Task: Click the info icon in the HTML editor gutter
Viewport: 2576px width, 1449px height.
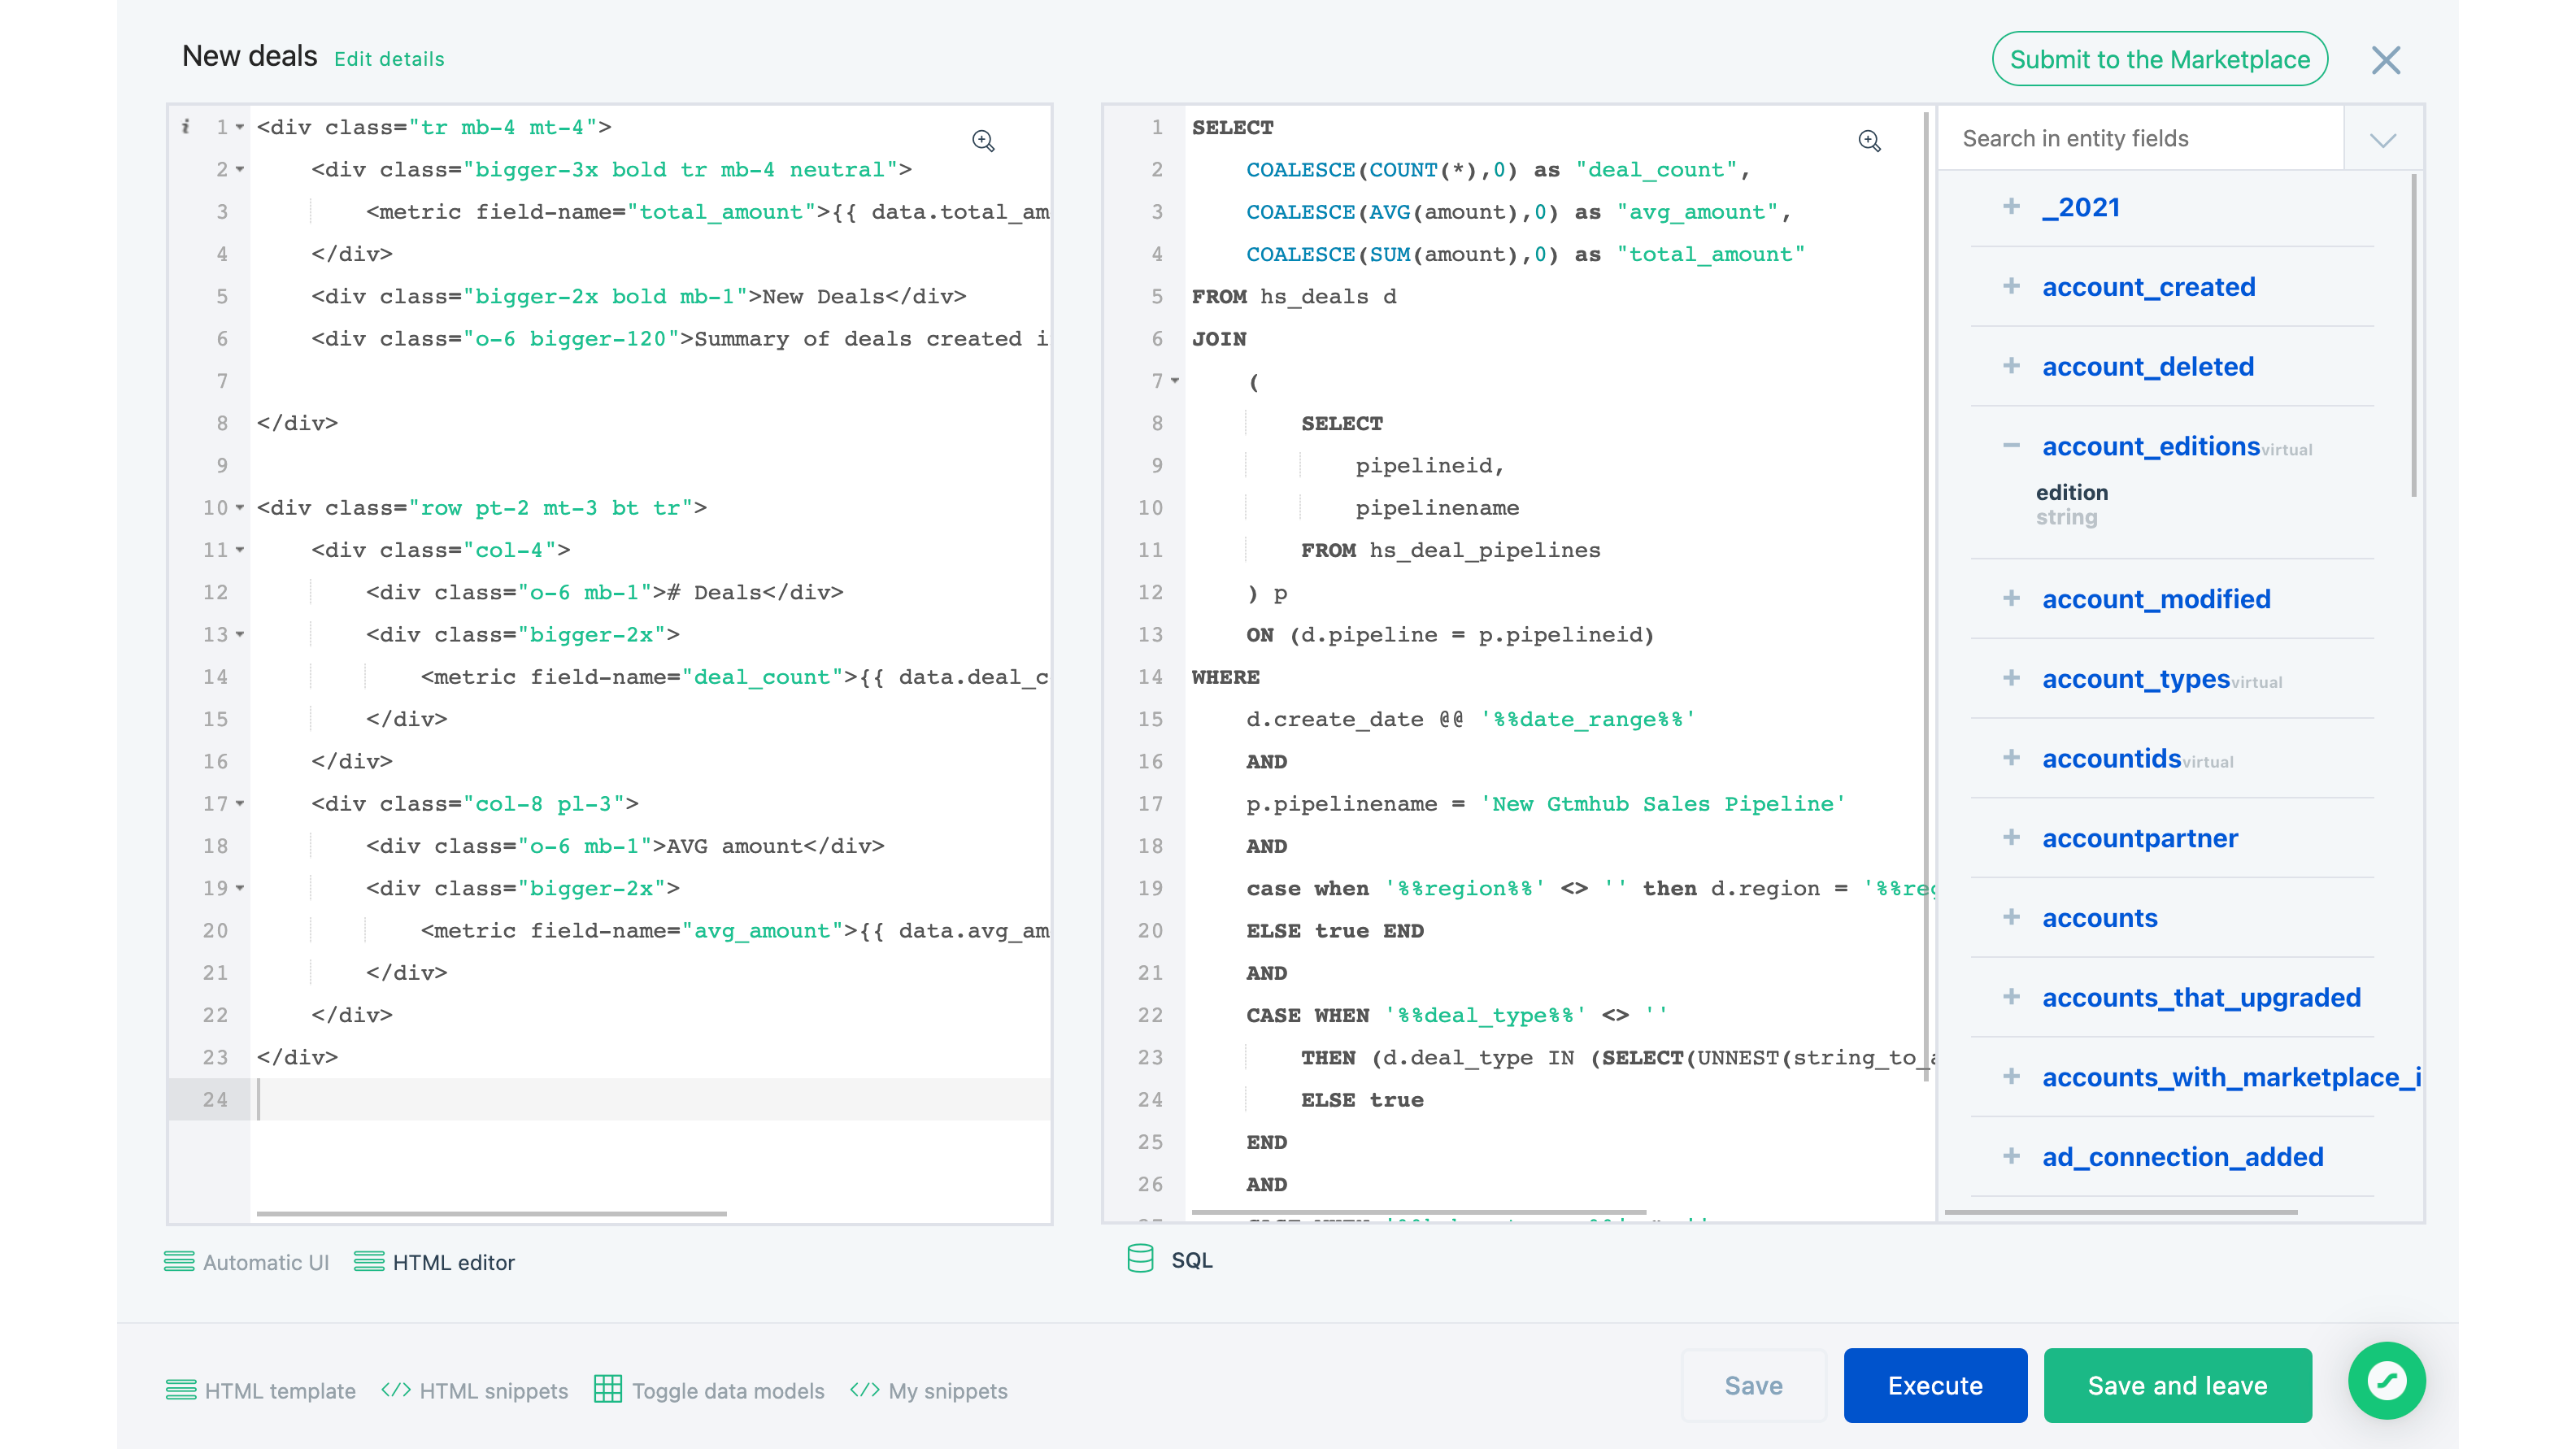Action: point(186,126)
